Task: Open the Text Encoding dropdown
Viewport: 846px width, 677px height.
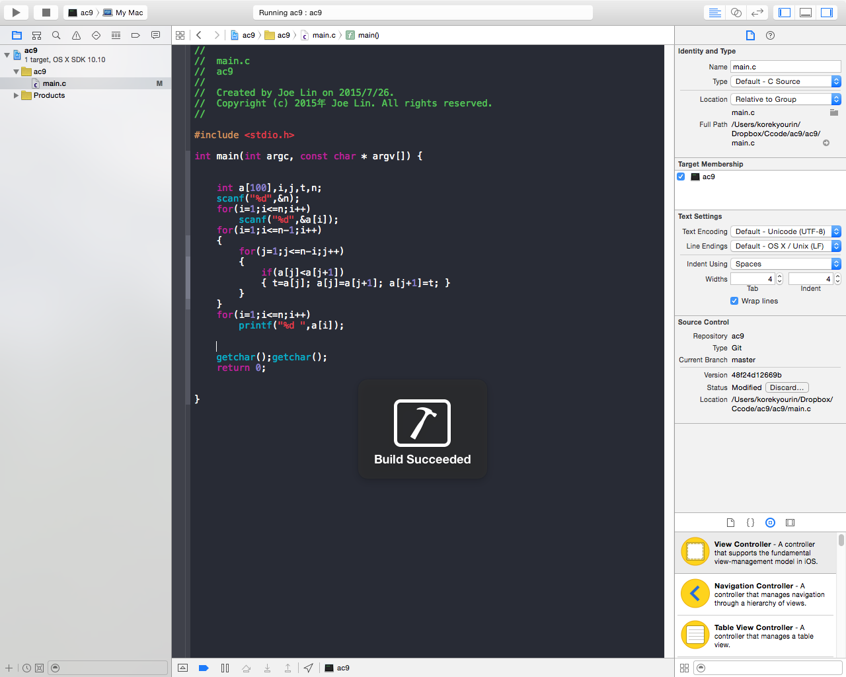Action: [786, 231]
